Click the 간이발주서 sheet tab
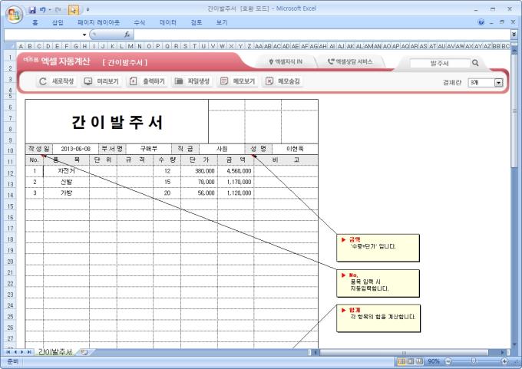Screen dimensions: 522x369 coord(55,352)
